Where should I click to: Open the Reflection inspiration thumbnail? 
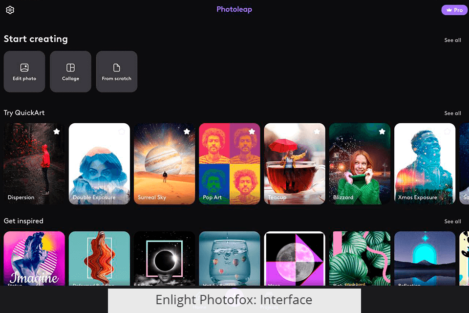[425, 259]
